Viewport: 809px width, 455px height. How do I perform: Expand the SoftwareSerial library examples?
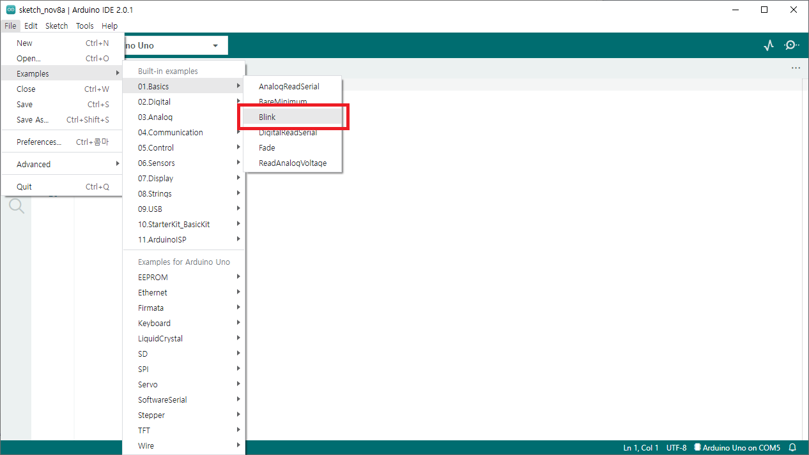pos(183,400)
